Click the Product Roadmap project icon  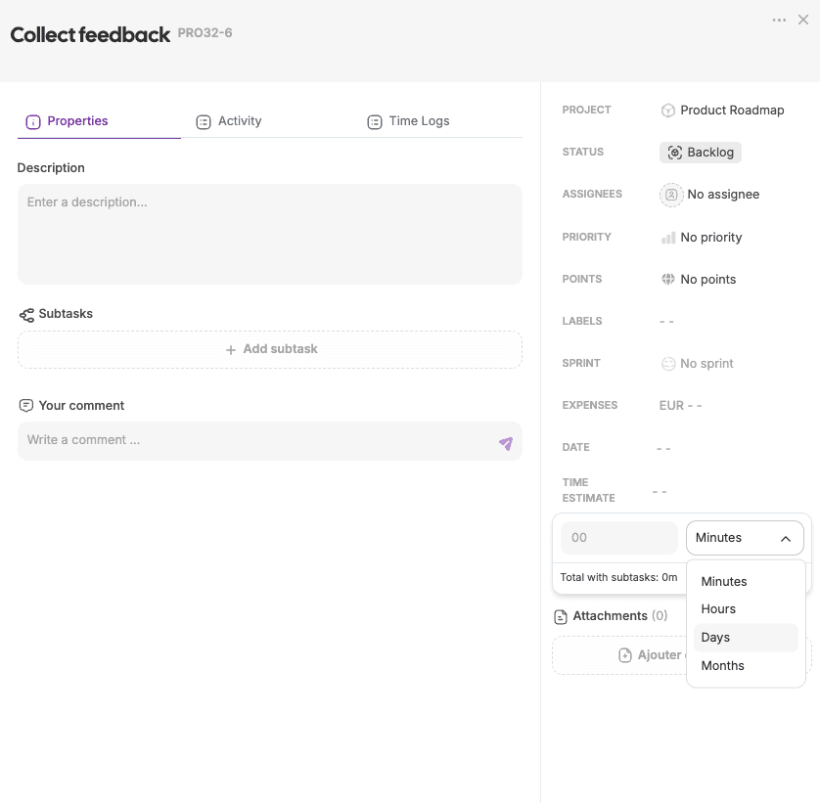(667, 111)
